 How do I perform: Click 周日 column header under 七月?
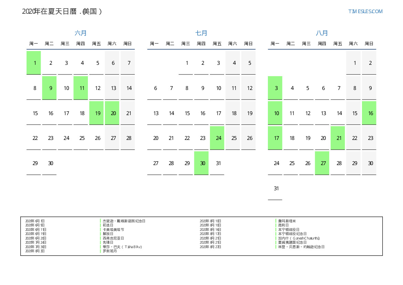coord(248,44)
